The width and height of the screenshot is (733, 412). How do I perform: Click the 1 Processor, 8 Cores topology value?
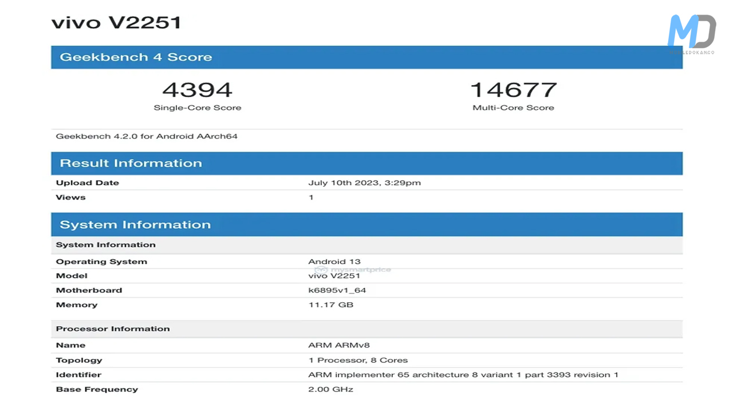point(358,360)
